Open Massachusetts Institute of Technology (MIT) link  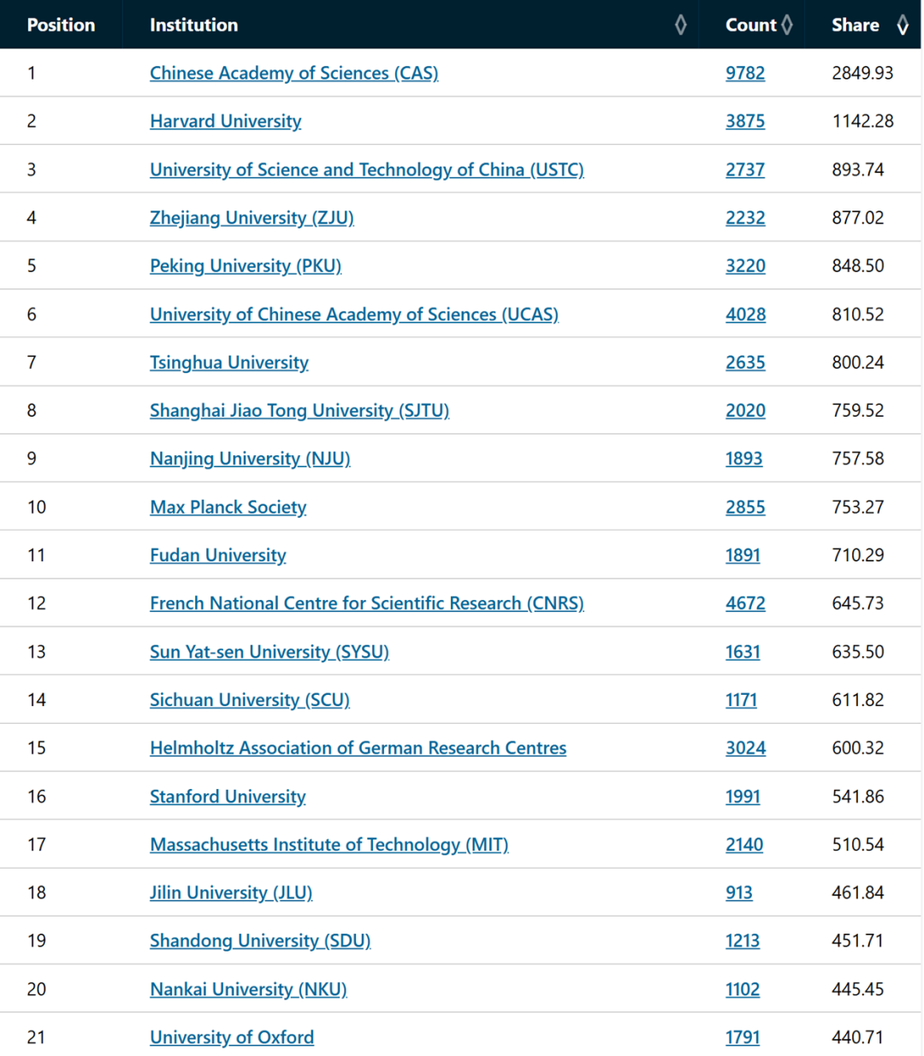(329, 845)
